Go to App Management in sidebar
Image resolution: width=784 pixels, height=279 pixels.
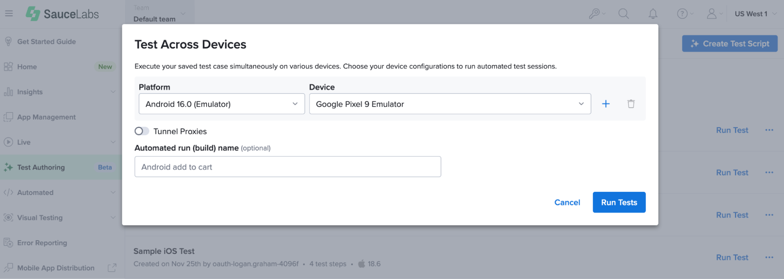(x=46, y=117)
